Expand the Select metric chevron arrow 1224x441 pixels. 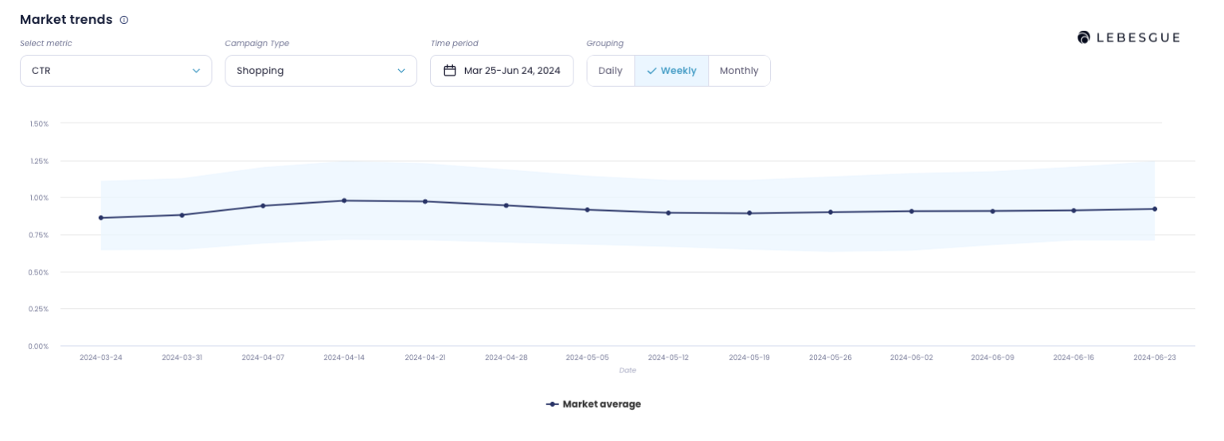tap(196, 71)
